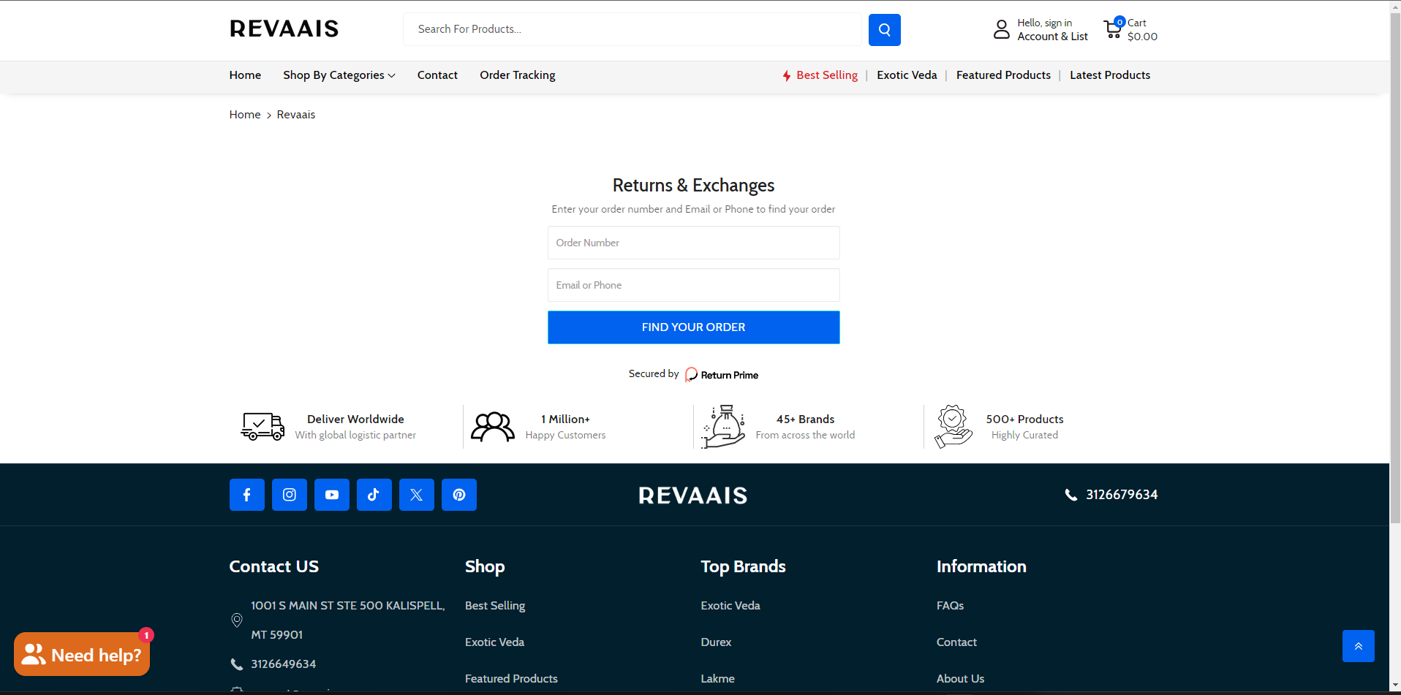Click the Cart $0.00 total text
The width and height of the screenshot is (1401, 695).
pos(1142,30)
